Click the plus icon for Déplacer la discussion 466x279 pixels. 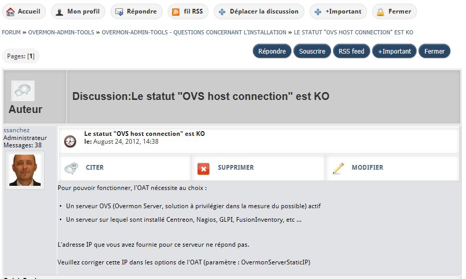click(x=222, y=11)
